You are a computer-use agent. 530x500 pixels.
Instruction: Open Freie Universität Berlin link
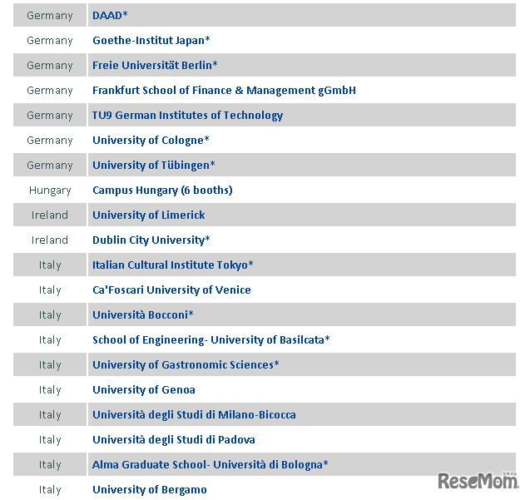pos(155,65)
